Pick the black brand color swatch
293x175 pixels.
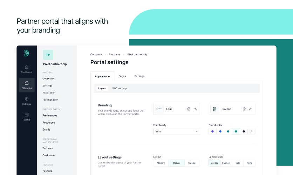click(x=244, y=131)
